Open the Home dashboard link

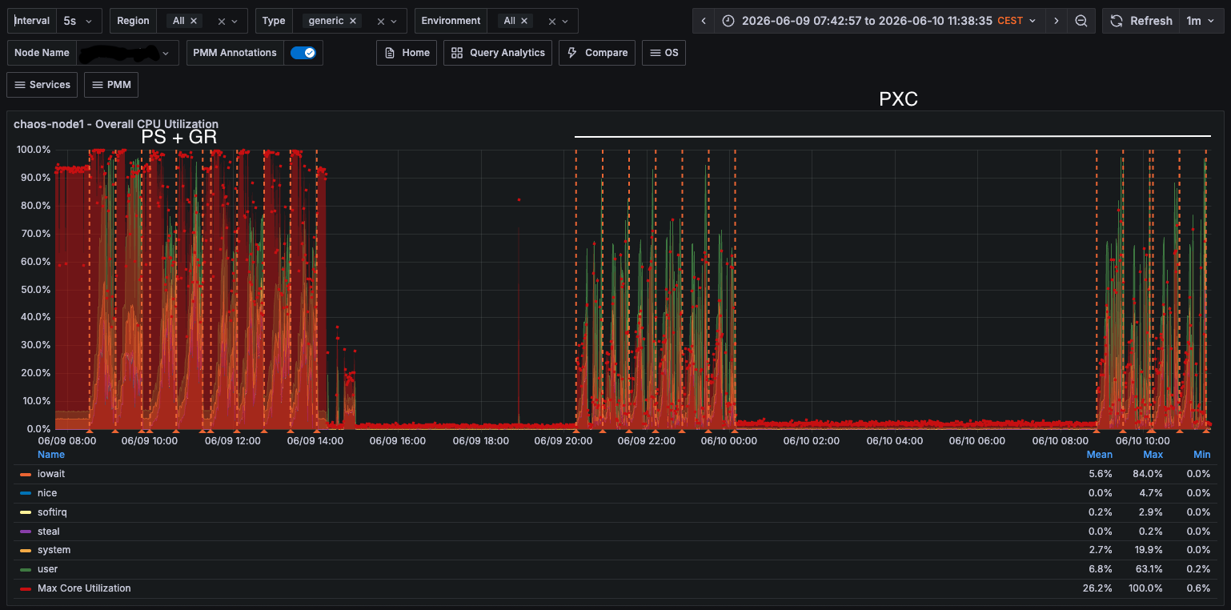(x=407, y=53)
